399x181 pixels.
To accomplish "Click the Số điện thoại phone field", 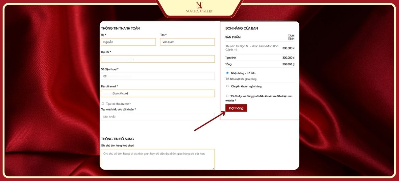I will click(x=158, y=76).
